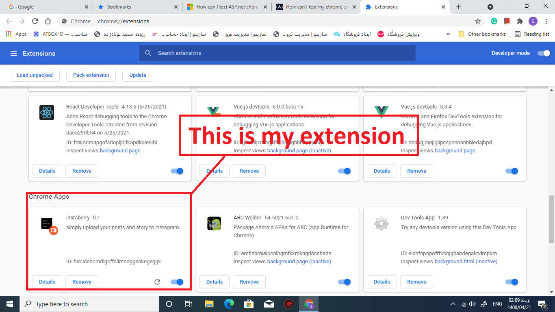Toggle Developer mode off
Screen dimensions: 555x312
tap(544, 53)
